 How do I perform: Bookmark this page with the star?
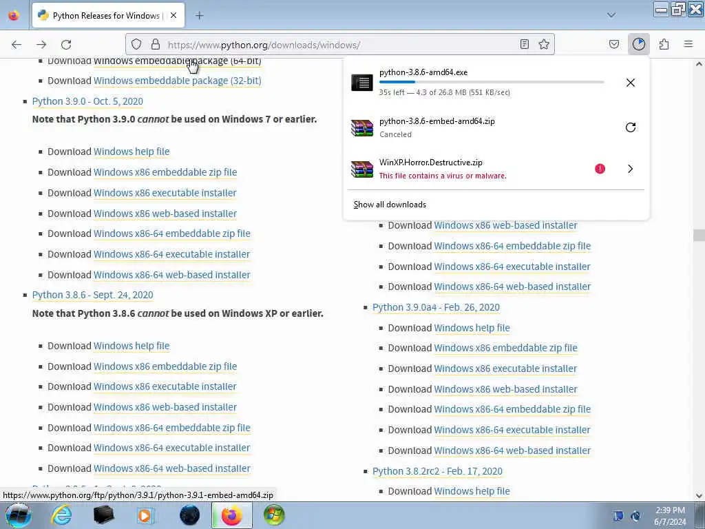pyautogui.click(x=544, y=44)
